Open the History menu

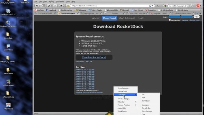click(51, 2)
